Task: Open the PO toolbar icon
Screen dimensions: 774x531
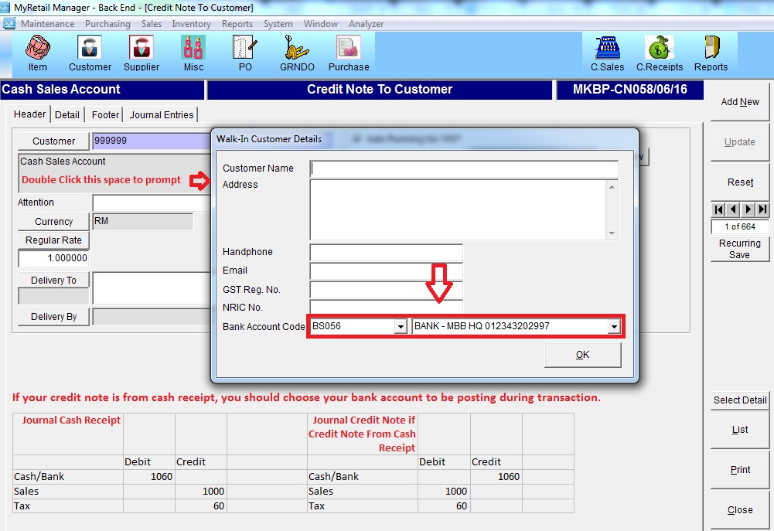Action: point(244,53)
